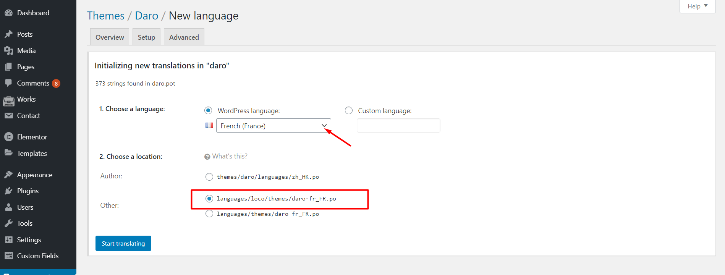Open the French (France) language dropdown

tap(273, 126)
